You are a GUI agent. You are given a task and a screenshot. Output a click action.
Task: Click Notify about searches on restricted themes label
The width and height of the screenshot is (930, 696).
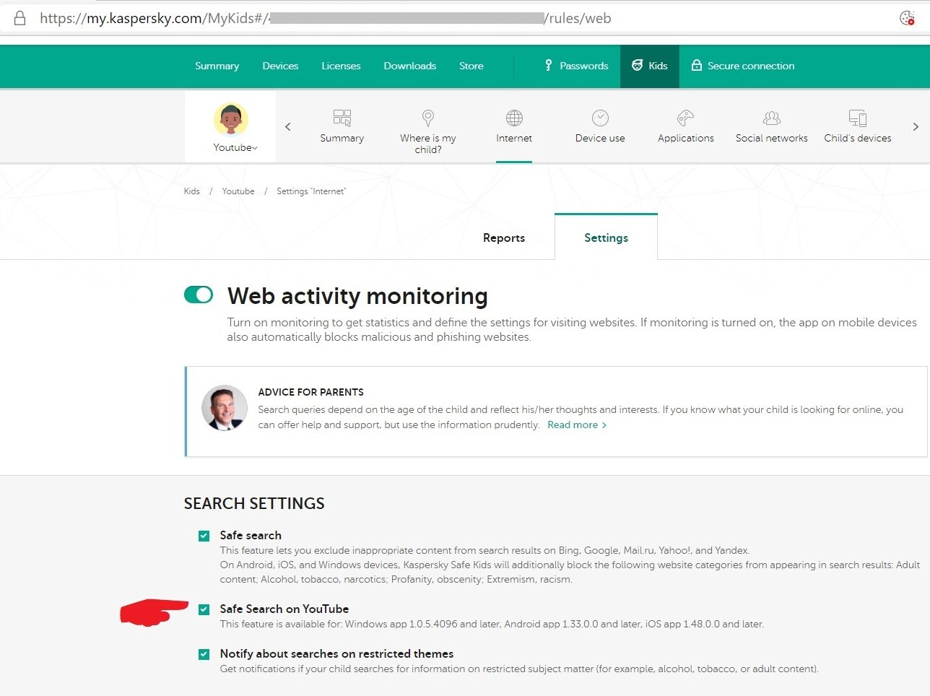point(336,653)
